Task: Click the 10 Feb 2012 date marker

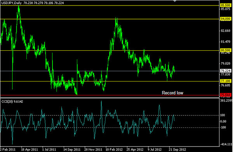Action: click(x=114, y=149)
